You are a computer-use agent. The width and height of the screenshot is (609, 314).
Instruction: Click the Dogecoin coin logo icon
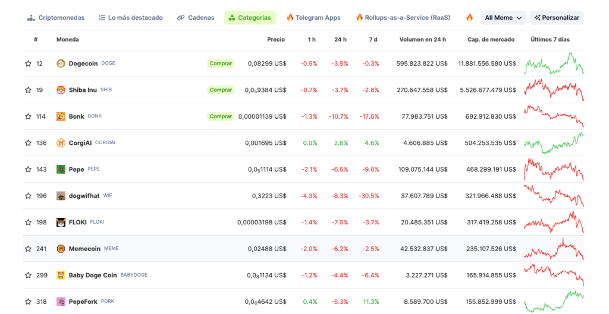click(61, 64)
